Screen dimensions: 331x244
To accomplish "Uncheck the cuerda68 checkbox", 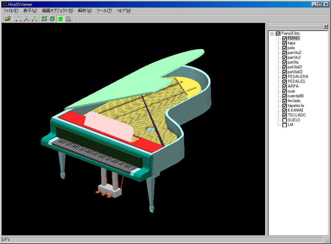I will (x=284, y=96).
